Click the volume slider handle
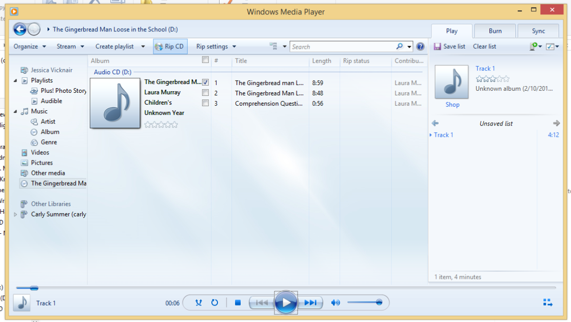This screenshot has width=571, height=322. [x=379, y=303]
